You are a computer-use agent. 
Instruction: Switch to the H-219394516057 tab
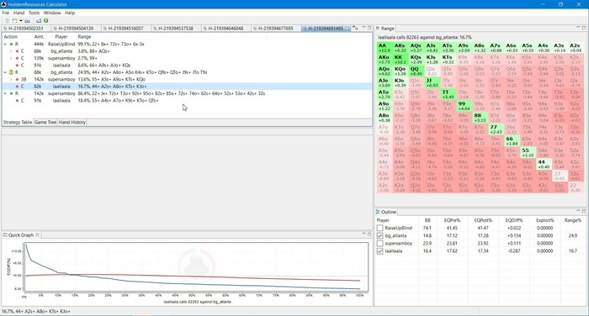(125, 28)
